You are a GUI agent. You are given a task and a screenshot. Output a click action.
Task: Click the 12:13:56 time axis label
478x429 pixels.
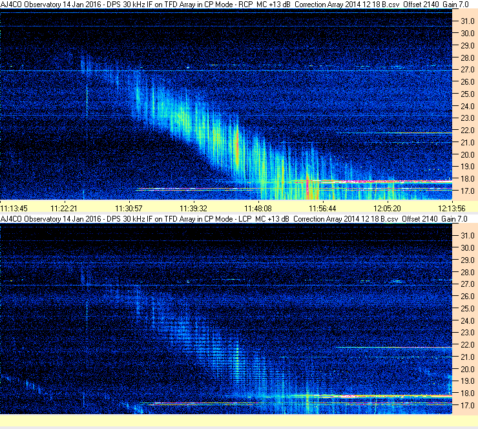pyautogui.click(x=452, y=208)
